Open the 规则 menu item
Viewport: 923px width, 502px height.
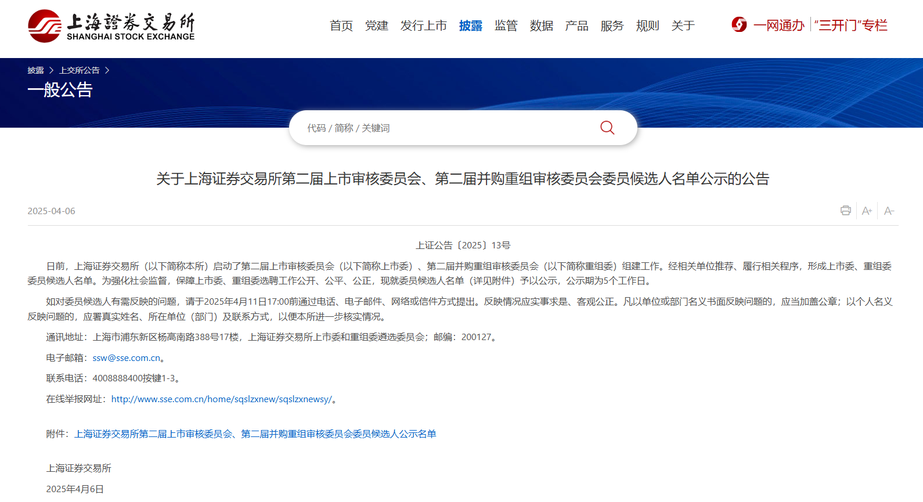click(x=648, y=26)
